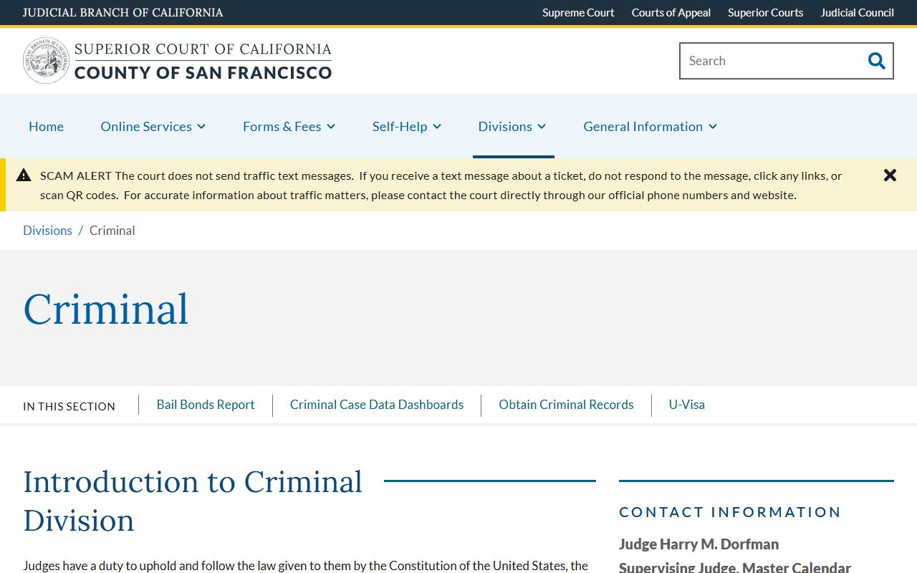Open the Bail Bonds Report section

[206, 405]
